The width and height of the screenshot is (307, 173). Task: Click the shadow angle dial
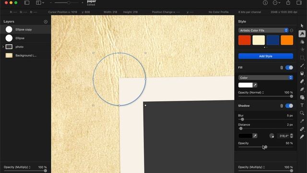pyautogui.click(x=272, y=136)
